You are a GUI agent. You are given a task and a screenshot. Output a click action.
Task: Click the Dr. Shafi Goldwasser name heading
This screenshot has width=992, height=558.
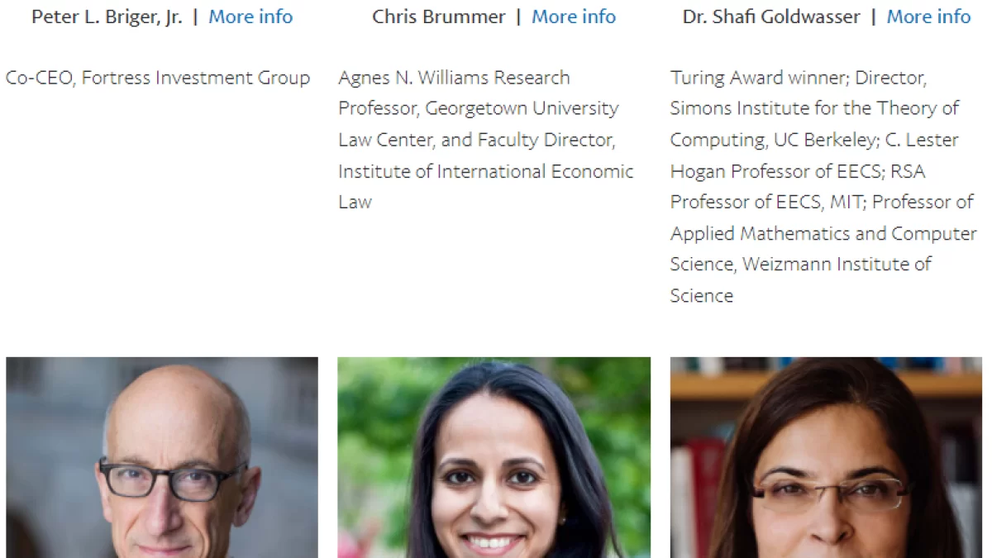[770, 17]
